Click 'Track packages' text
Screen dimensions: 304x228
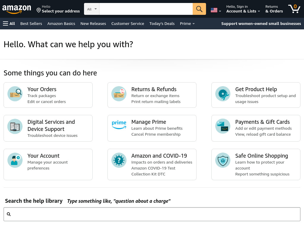pyautogui.click(x=42, y=96)
